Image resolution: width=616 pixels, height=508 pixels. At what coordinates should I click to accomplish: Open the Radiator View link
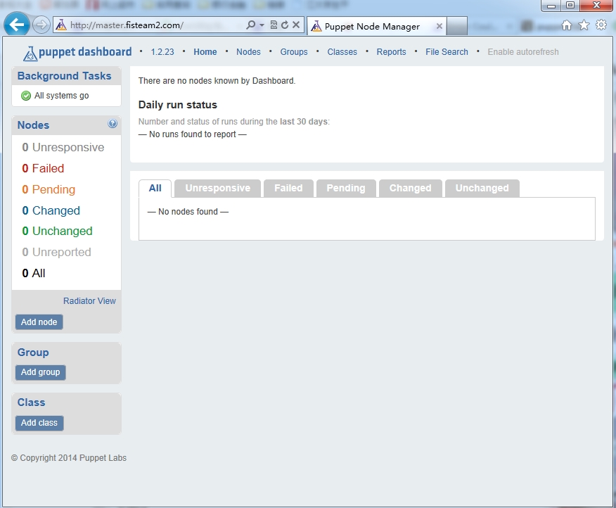89,300
